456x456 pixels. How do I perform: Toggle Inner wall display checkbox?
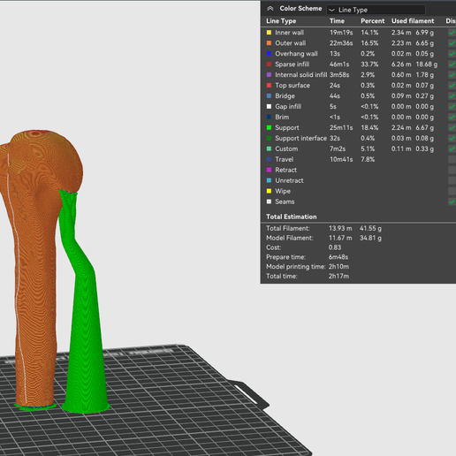click(452, 33)
